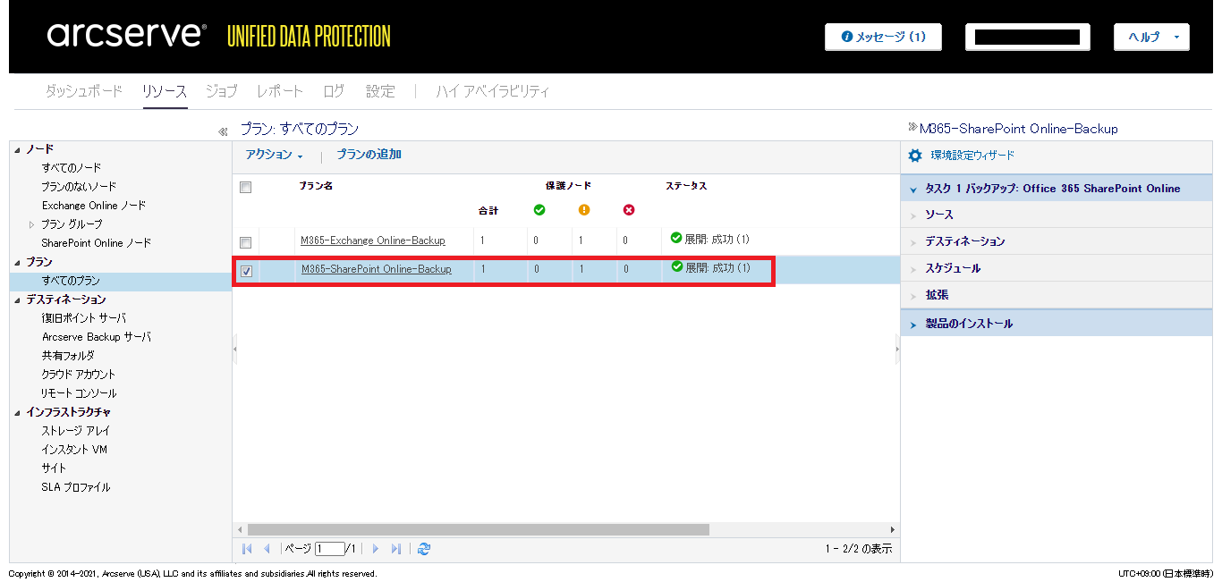Click the プラン名 column header

point(316,186)
